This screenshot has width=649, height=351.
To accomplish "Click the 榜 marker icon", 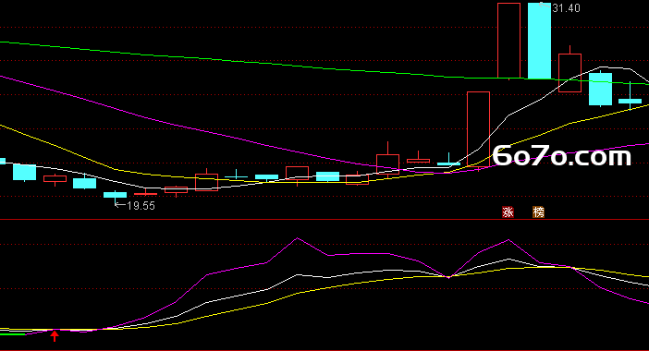I will (x=538, y=212).
